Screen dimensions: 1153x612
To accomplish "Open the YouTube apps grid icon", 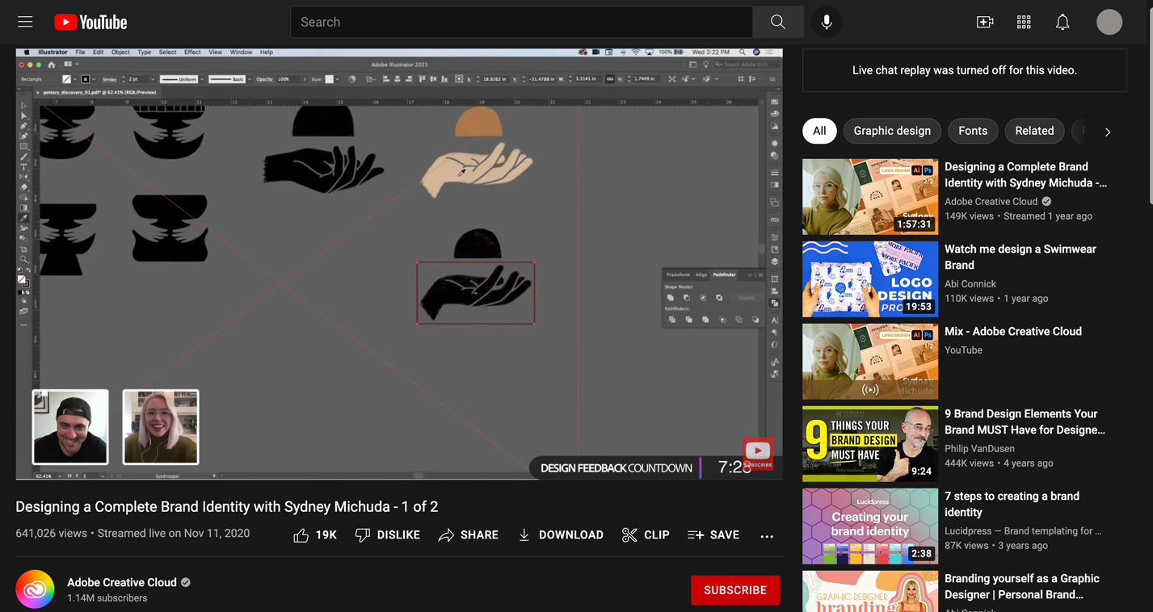I will 1024,22.
